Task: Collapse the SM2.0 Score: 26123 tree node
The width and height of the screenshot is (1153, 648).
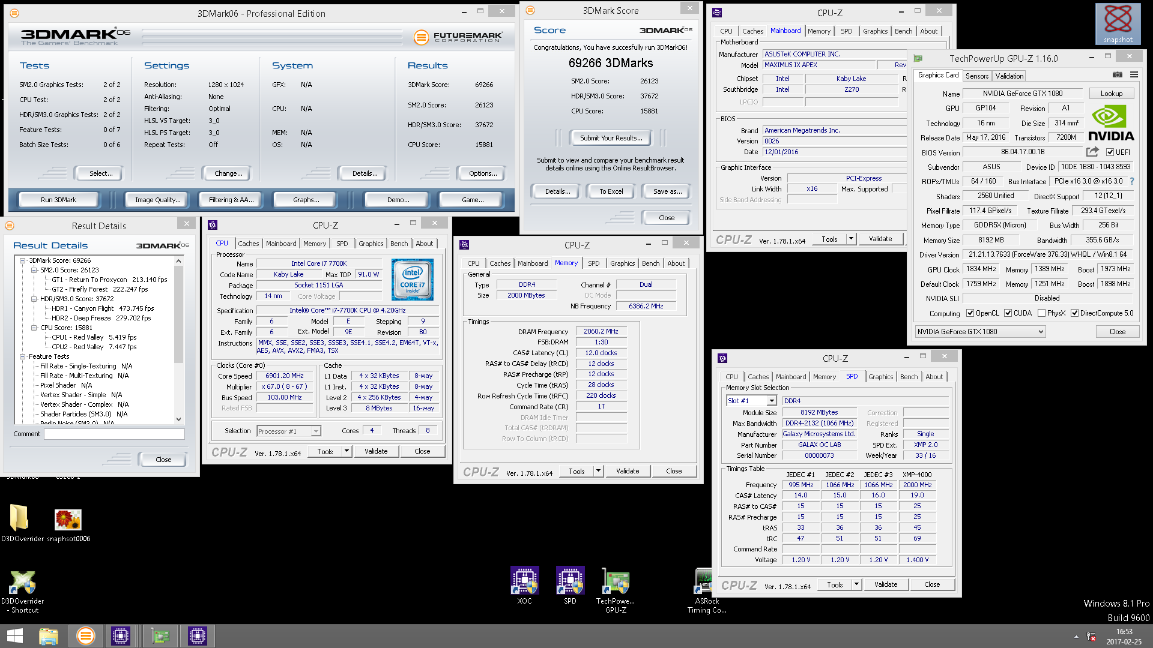Action: click(x=34, y=270)
